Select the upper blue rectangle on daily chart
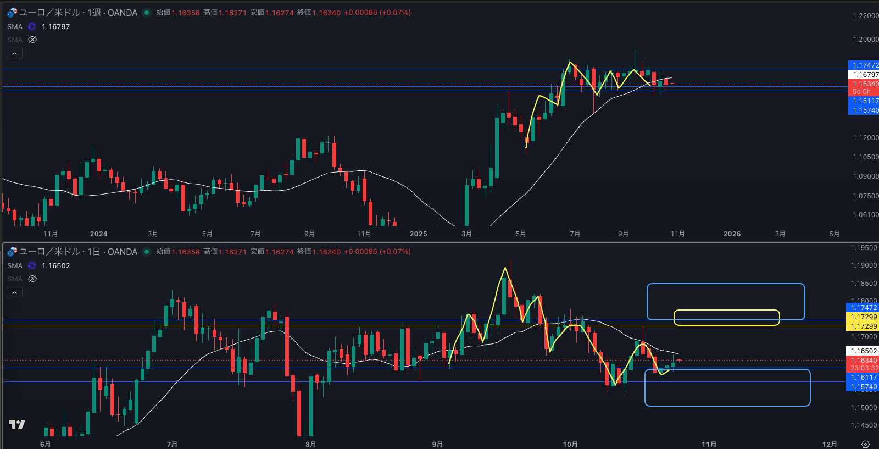Screen dimensions: 879x449 click(725, 285)
